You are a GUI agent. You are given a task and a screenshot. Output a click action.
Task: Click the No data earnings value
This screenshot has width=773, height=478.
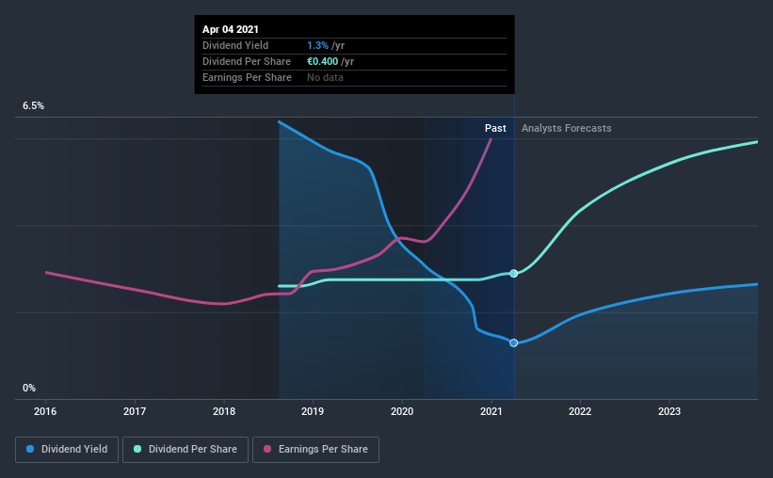click(x=325, y=78)
